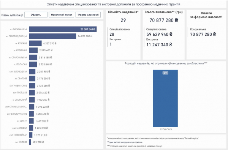228x150 pixels.
Task: Click the Спеціалізована amount 59 629 940
Action: pos(159,34)
